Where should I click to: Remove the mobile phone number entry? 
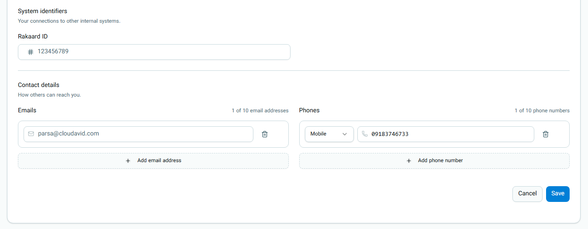pyautogui.click(x=545, y=134)
